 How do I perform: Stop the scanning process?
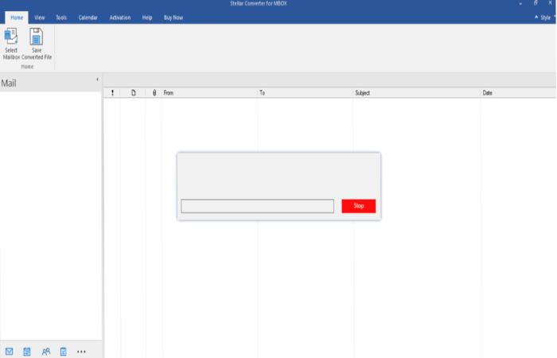click(x=358, y=206)
